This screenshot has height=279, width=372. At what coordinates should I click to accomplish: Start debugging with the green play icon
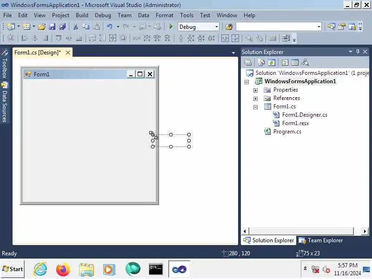point(171,27)
